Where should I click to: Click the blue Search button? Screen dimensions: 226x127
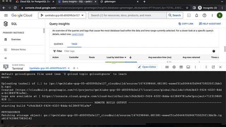point(175,15)
